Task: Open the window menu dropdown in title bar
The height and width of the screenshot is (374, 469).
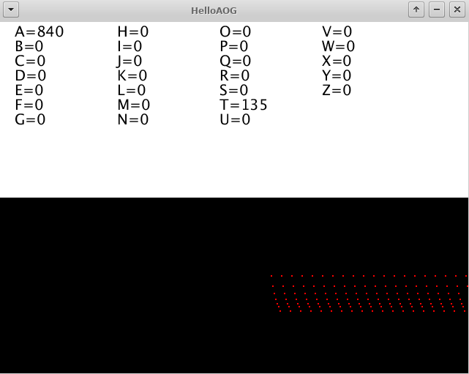Action: pyautogui.click(x=11, y=10)
